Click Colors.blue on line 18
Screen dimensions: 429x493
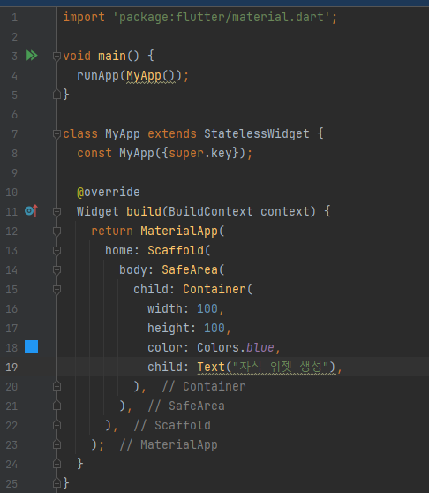[x=236, y=348]
